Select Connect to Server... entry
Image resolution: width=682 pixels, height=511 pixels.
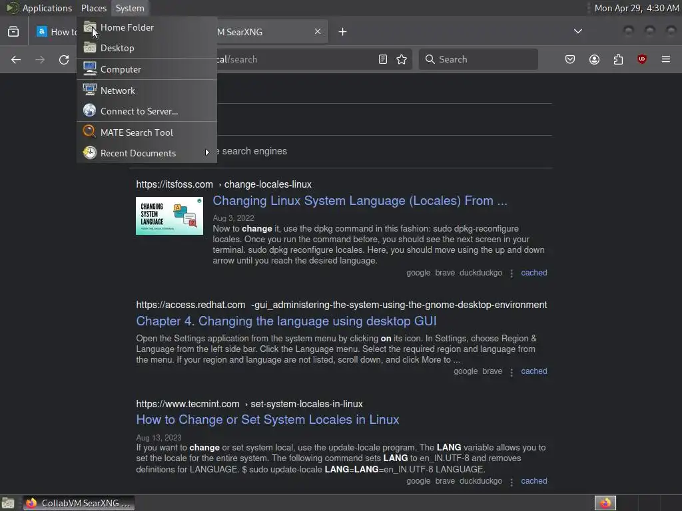click(x=147, y=111)
